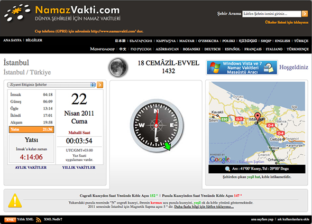
Task: Switch language to BOSANSKI
Action: tap(191, 49)
